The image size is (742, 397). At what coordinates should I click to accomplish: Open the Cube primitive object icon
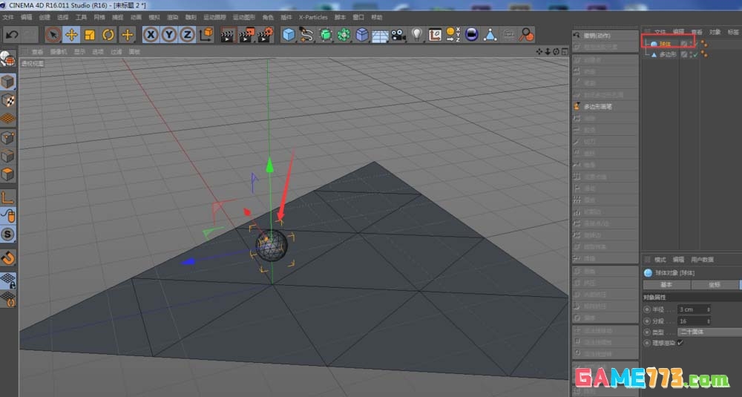coord(288,35)
